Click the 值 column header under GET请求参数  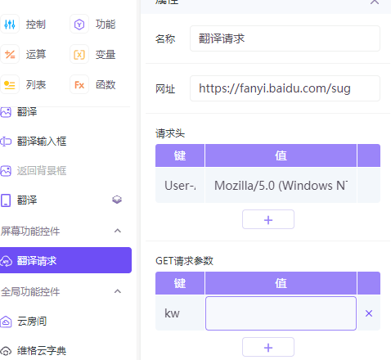click(281, 283)
